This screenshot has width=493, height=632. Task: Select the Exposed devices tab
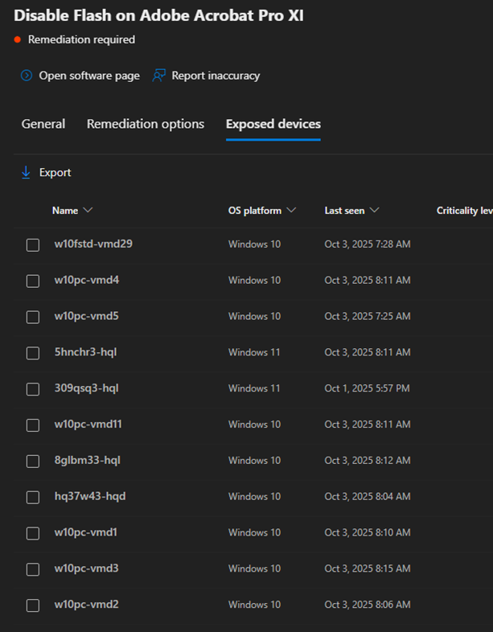[273, 124]
